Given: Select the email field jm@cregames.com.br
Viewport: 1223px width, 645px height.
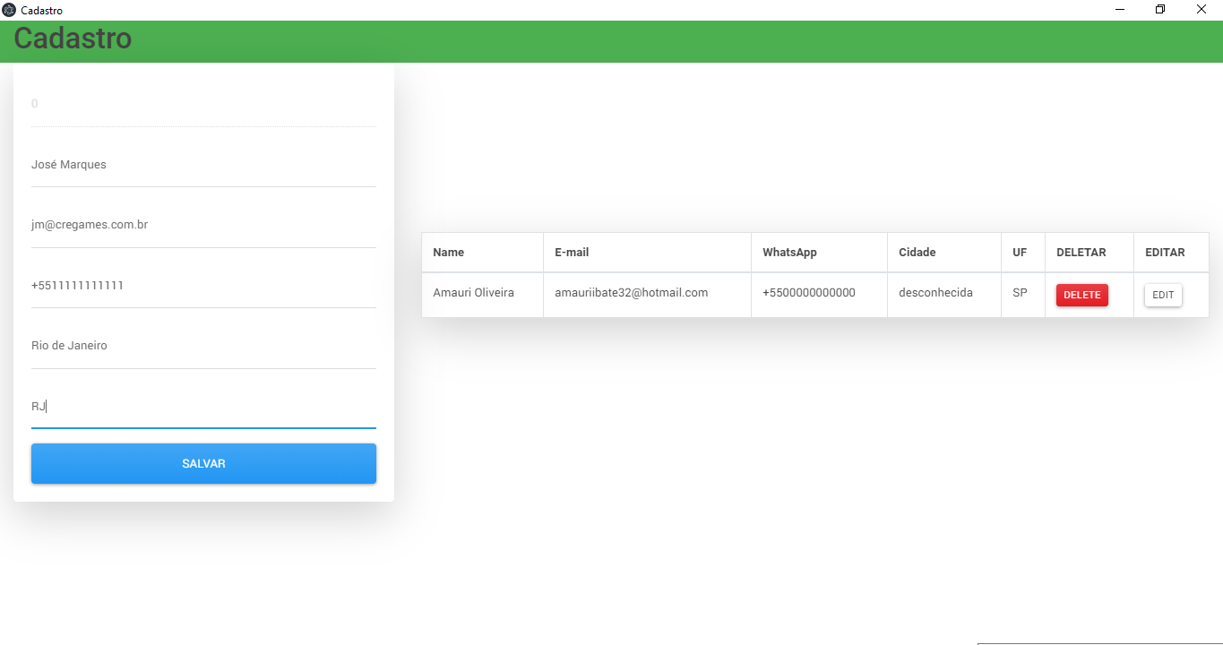Looking at the screenshot, I should point(203,225).
